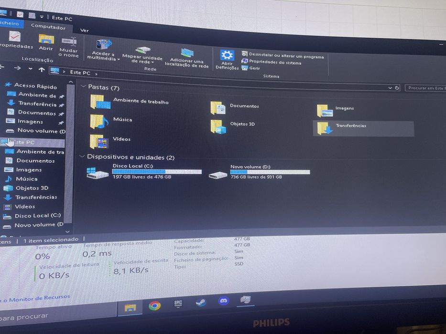Select the Música folder icon
446x334 pixels.
point(99,122)
